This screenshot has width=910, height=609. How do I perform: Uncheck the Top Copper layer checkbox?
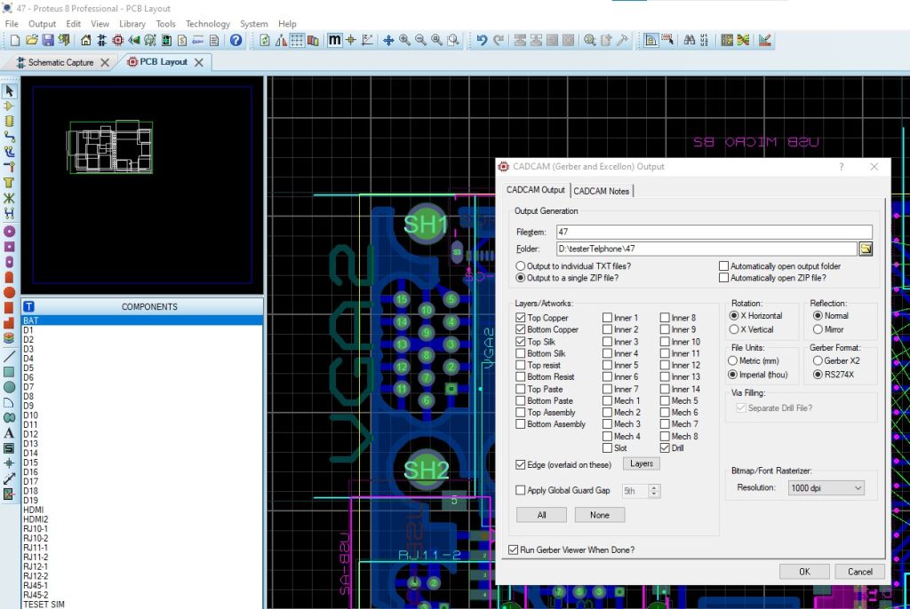pos(521,318)
